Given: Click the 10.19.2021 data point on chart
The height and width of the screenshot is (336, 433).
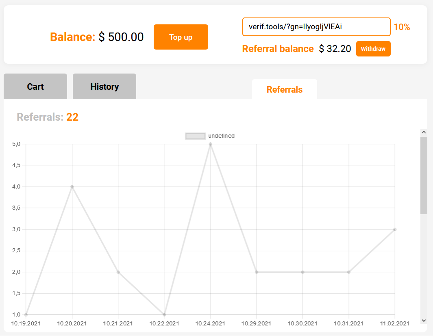Looking at the screenshot, I should (x=26, y=314).
